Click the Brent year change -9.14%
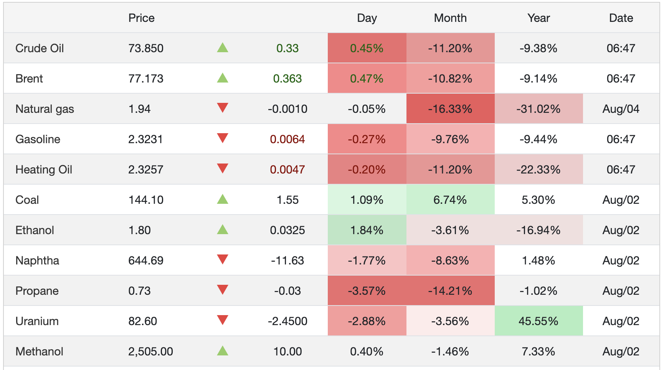Viewport: 664px width, 370px height. [538, 79]
